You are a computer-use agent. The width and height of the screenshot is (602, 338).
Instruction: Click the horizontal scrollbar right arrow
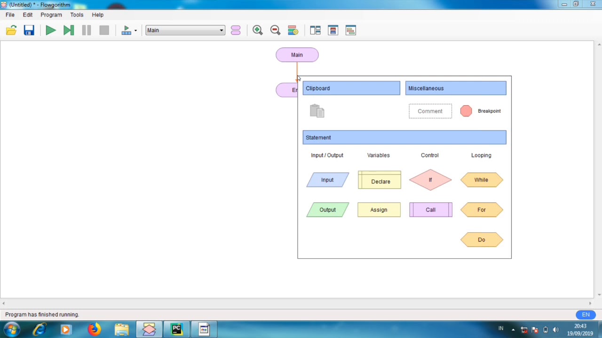(x=590, y=303)
